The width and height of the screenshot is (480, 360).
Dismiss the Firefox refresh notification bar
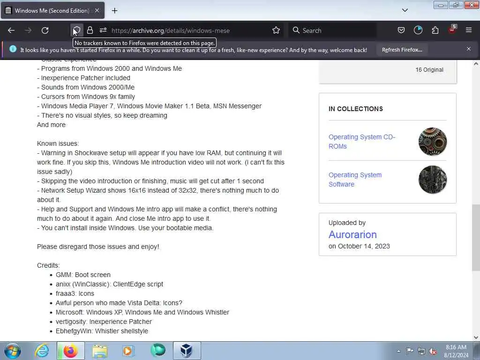[469, 49]
